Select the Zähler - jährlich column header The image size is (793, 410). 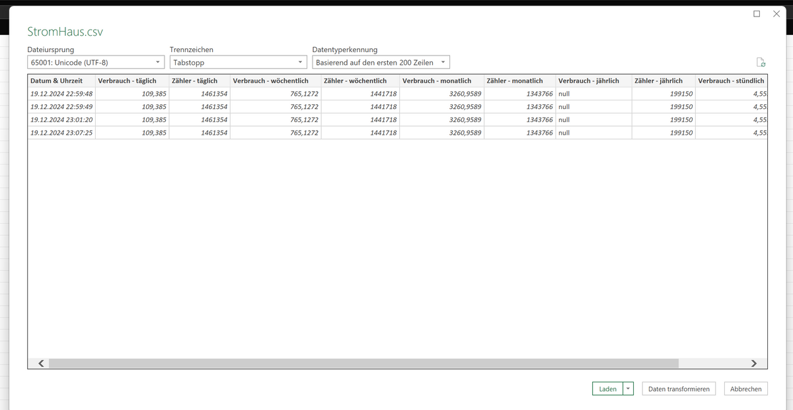tap(663, 81)
